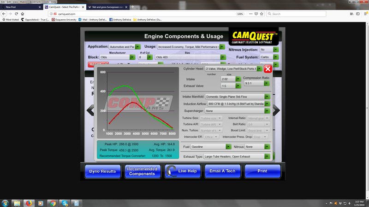
Task: Open the Most Visited bookmark
Action: click(10, 20)
